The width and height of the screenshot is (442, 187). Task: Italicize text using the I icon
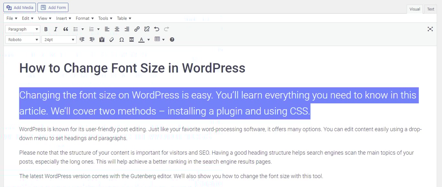pyautogui.click(x=56, y=29)
